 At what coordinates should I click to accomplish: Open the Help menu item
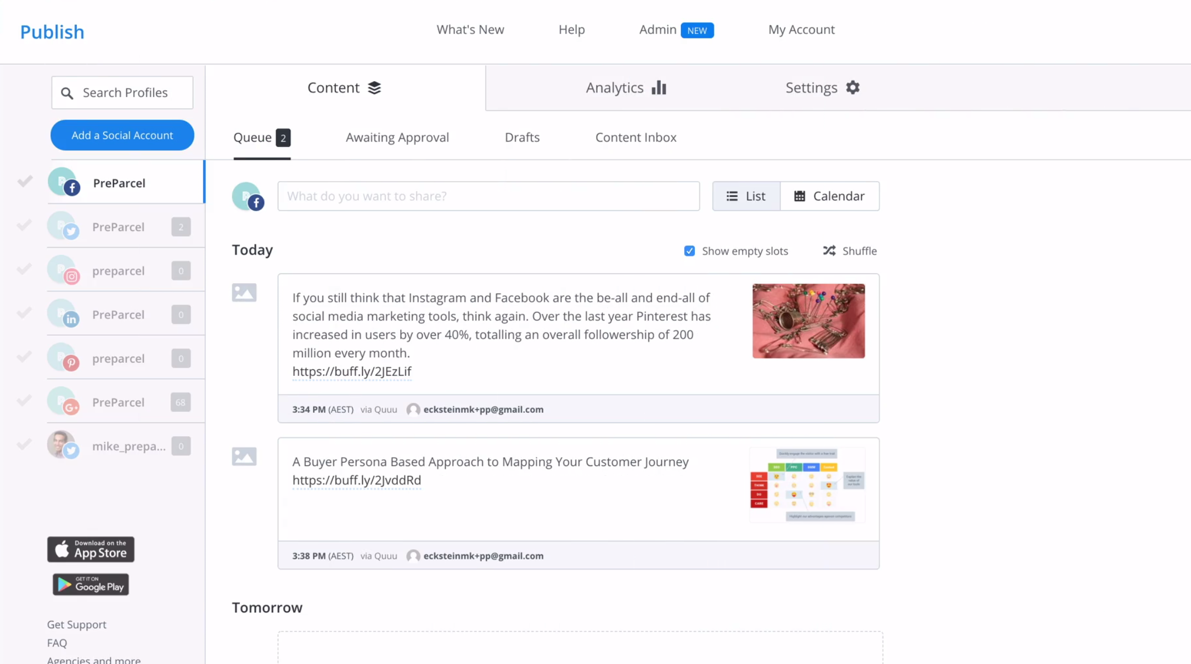571,30
